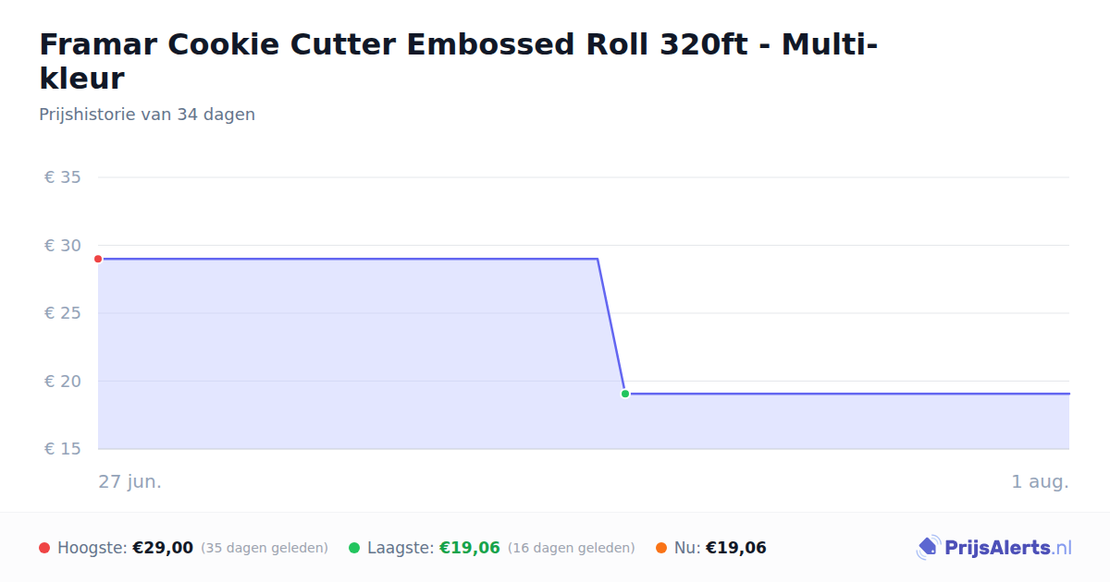1110x582 pixels.
Task: Select the red highest-price point on chart
Action: [98, 259]
